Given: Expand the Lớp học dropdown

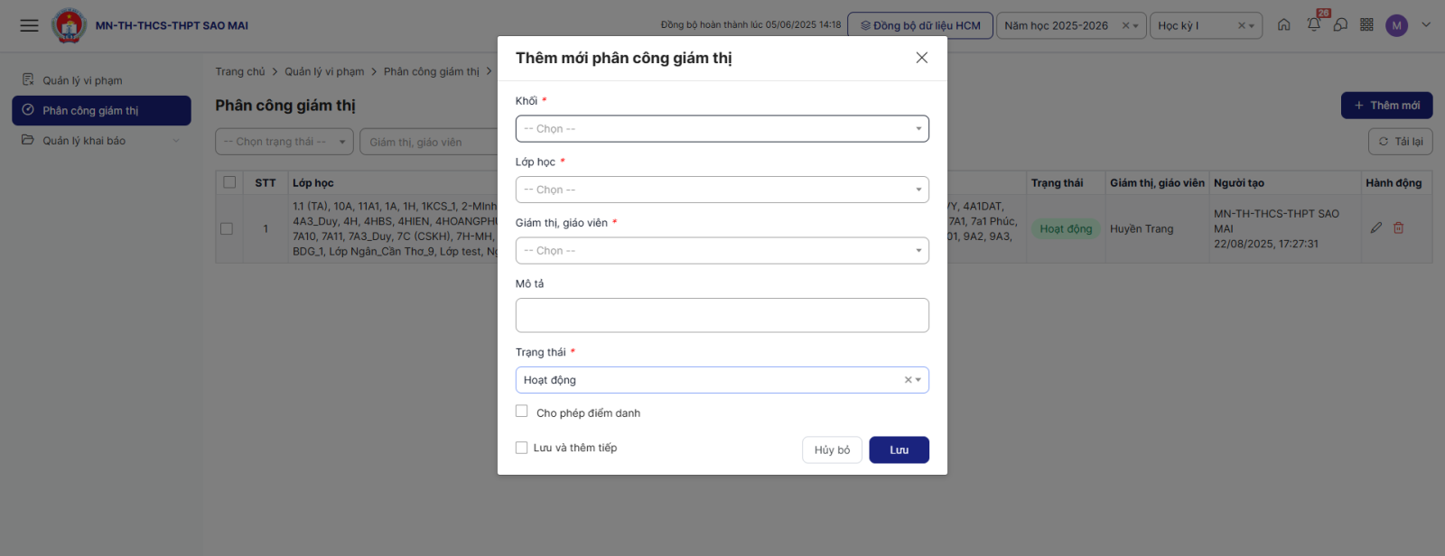Looking at the screenshot, I should click(722, 190).
